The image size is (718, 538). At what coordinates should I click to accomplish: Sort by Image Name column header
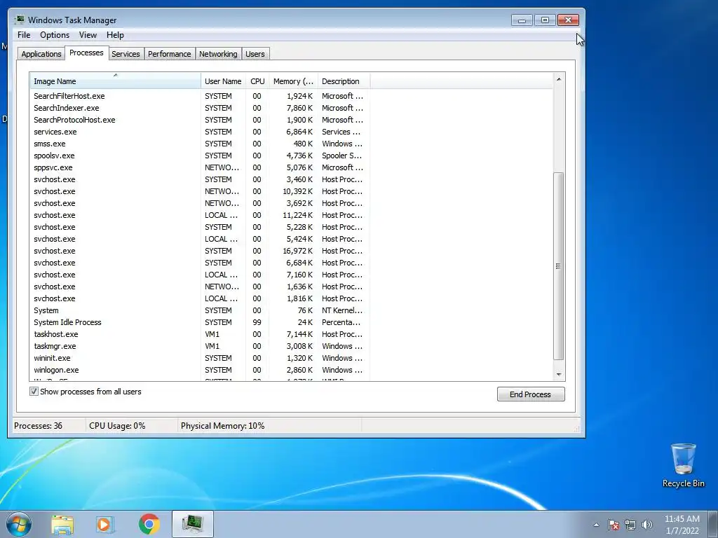click(x=116, y=81)
